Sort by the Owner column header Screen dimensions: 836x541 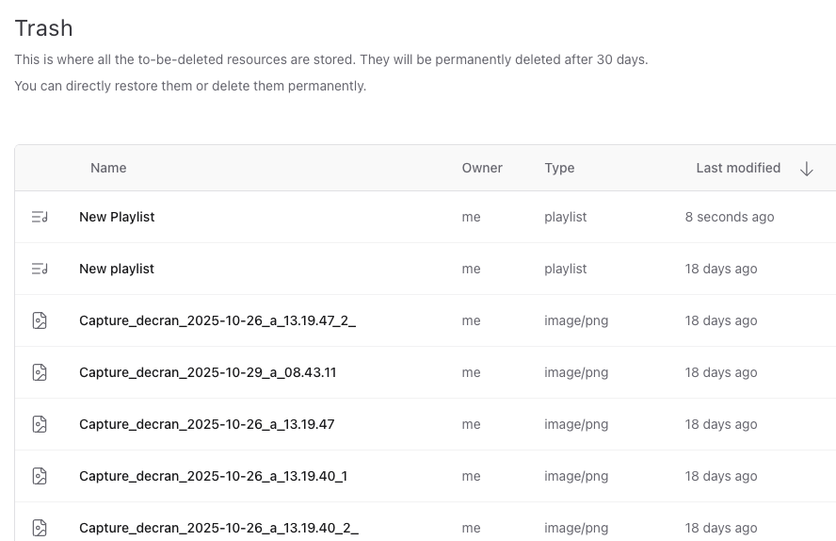pyautogui.click(x=482, y=168)
